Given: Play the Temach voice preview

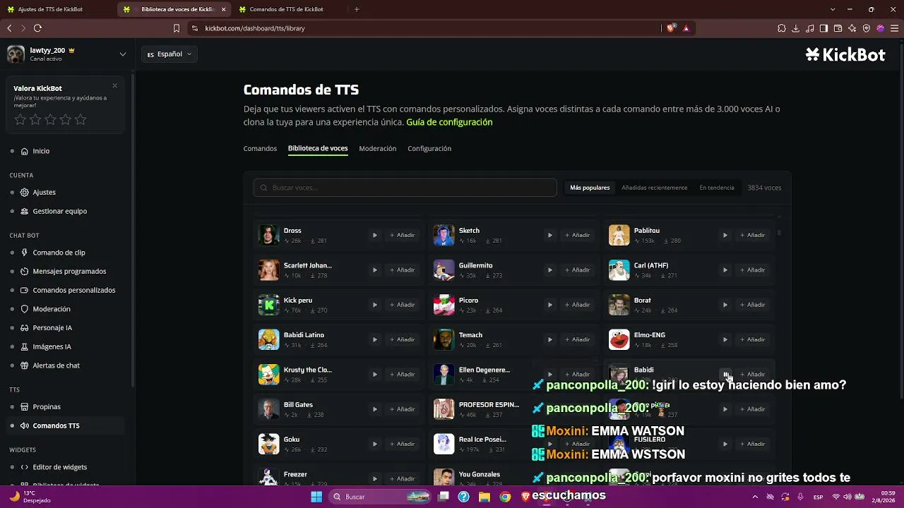Looking at the screenshot, I should [550, 339].
